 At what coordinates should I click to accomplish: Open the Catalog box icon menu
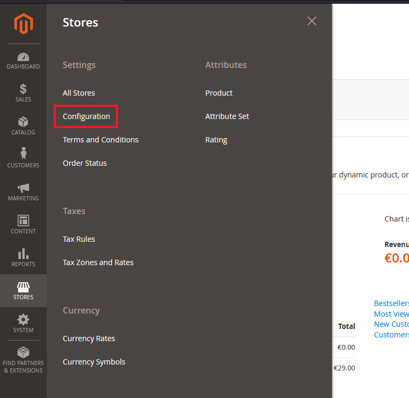tap(23, 122)
